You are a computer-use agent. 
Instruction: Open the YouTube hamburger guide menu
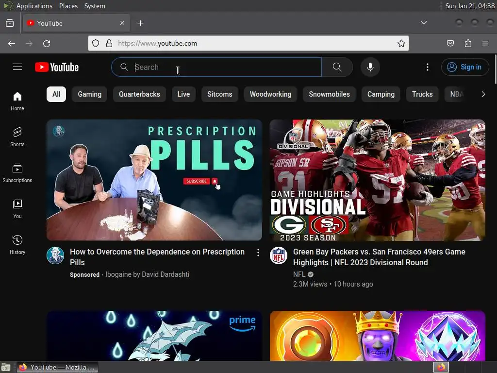(17, 67)
